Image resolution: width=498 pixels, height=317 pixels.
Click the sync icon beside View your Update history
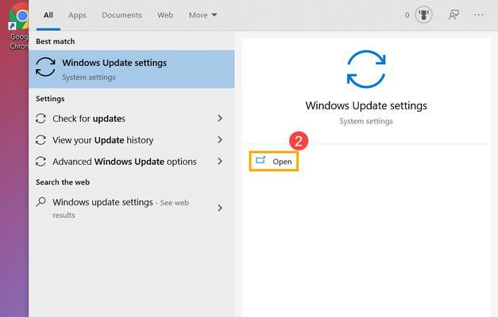click(x=41, y=139)
